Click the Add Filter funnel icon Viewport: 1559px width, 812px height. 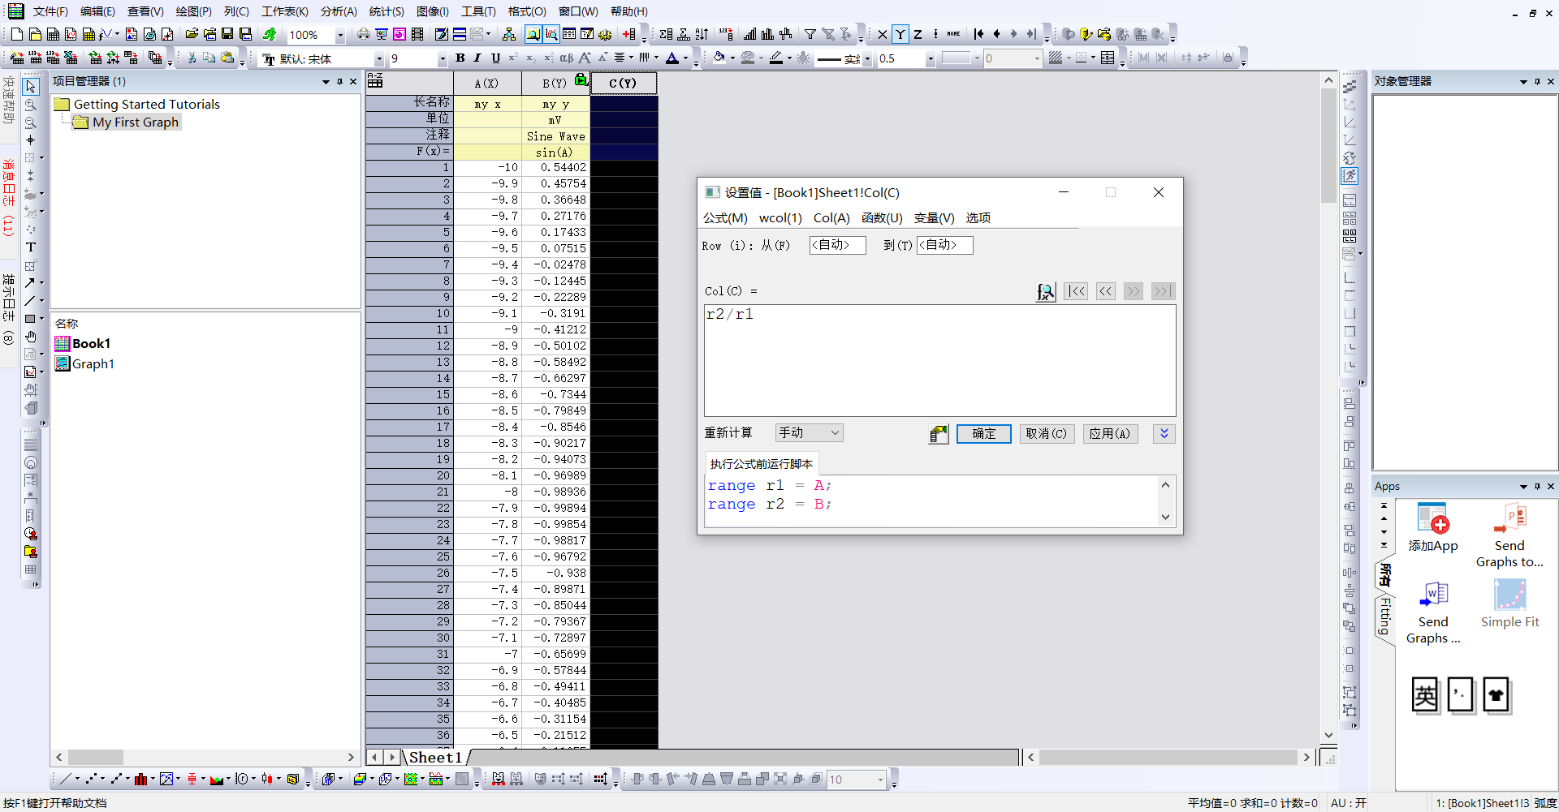[810, 34]
